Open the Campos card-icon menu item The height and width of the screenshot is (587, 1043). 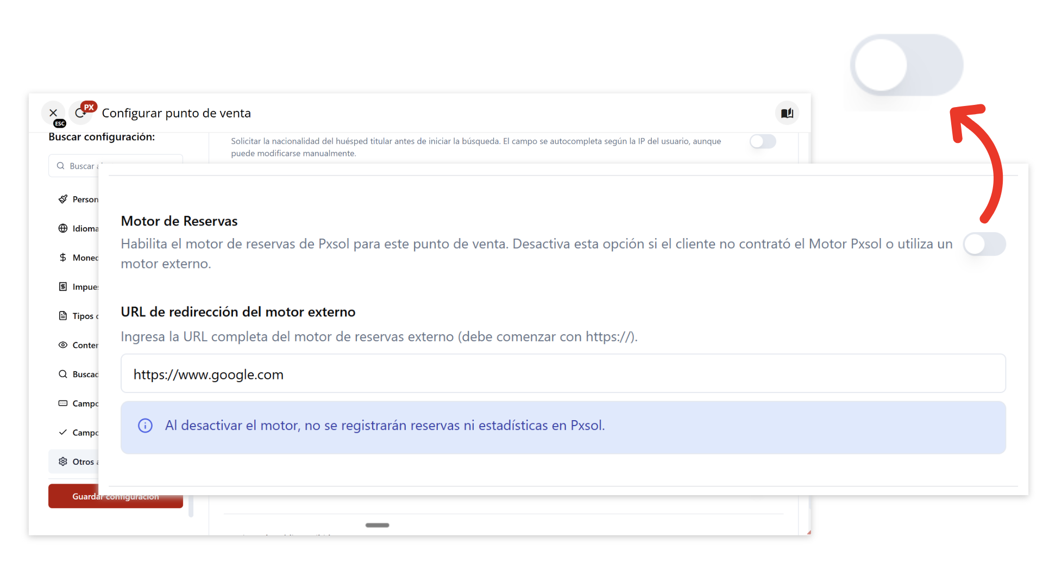(78, 403)
